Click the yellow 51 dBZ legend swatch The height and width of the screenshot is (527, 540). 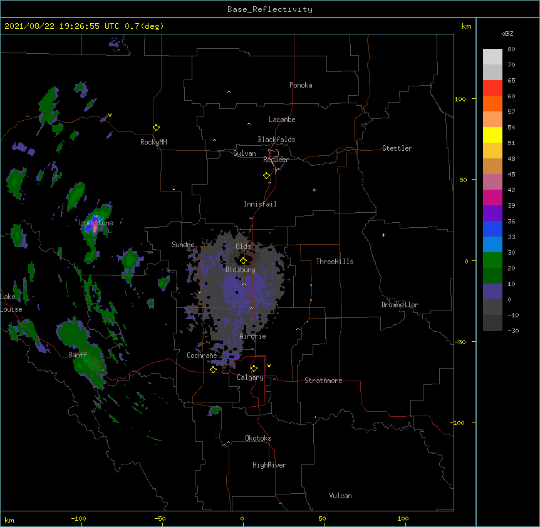click(492, 135)
